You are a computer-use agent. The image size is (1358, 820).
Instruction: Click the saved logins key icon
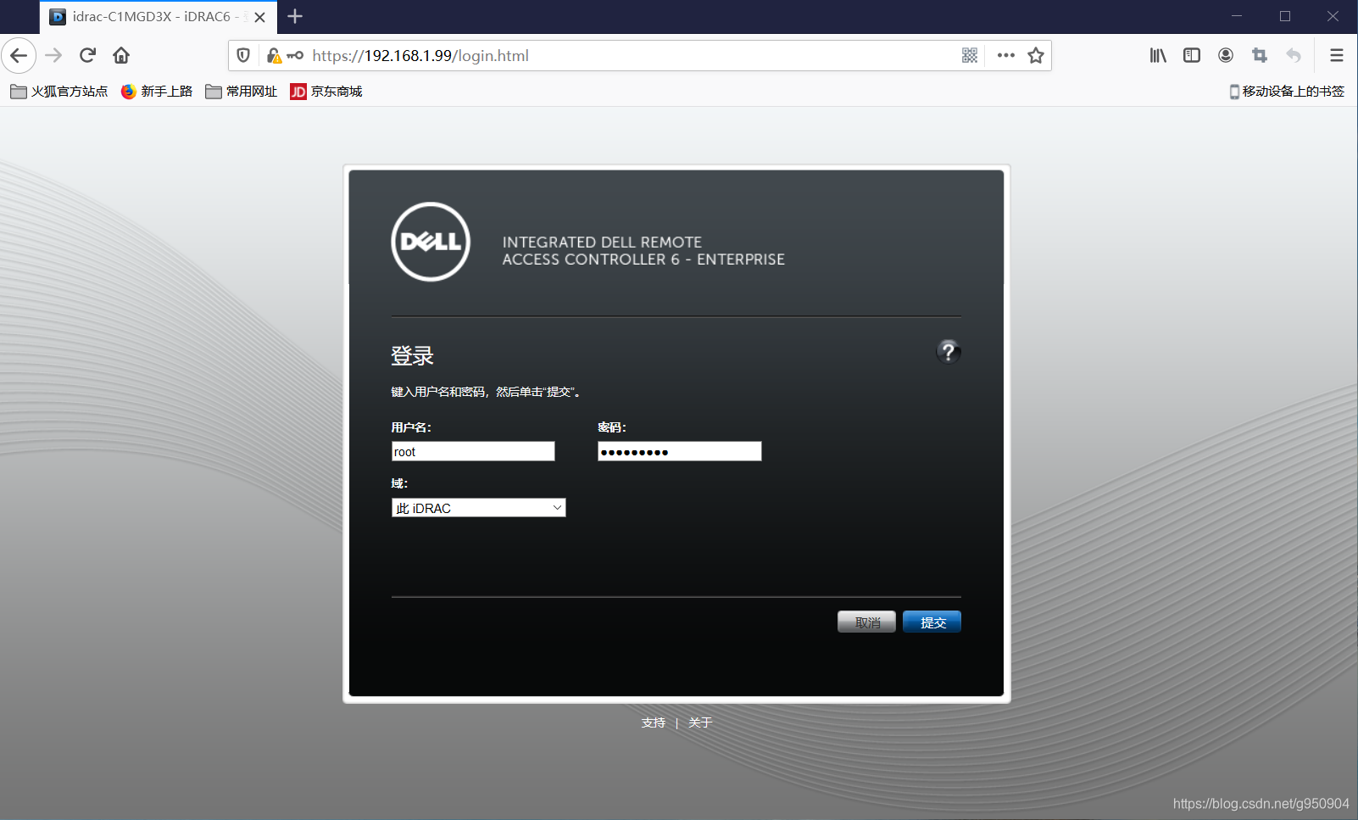tap(295, 56)
